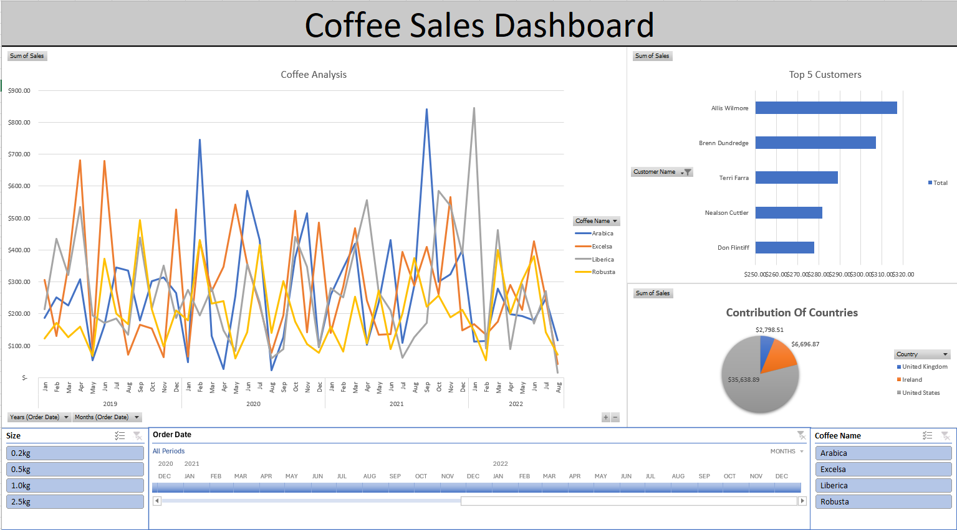Viewport: 957px width, 530px height.
Task: Open the Months (Order Date) dropdown
Action: 137,417
